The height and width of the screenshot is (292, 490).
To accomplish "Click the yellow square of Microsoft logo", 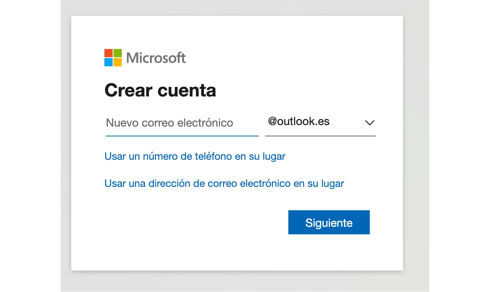I will point(118,62).
